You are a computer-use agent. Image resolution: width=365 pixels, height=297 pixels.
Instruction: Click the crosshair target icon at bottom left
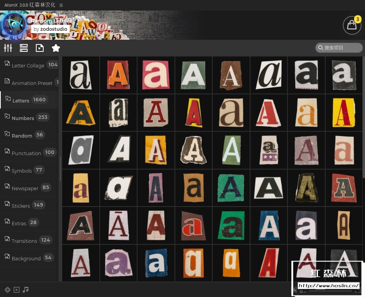click(x=7, y=290)
